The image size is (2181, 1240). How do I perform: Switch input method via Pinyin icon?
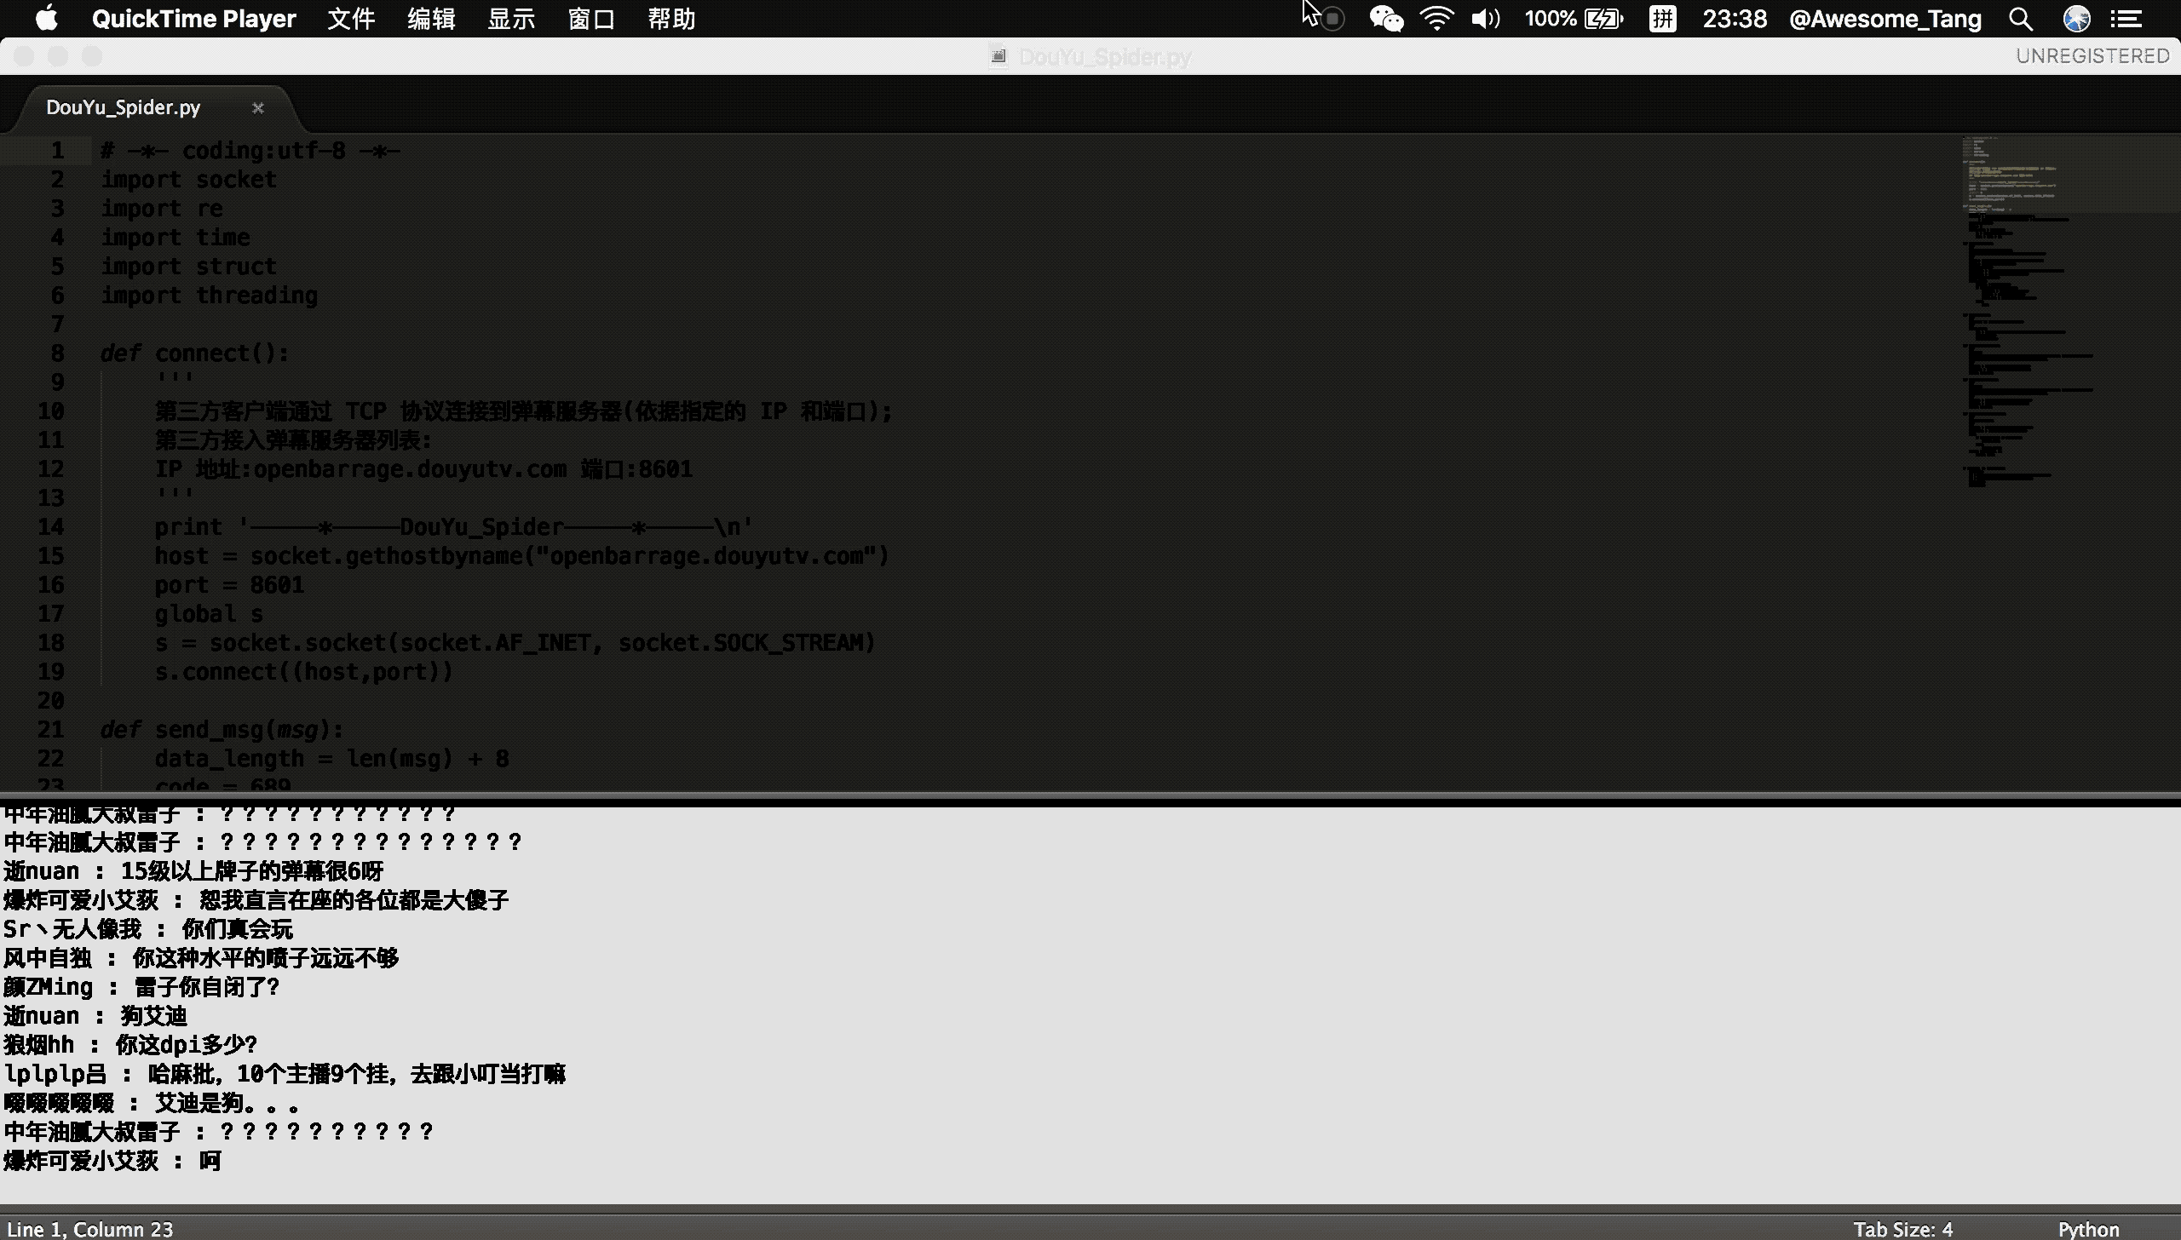point(1662,19)
